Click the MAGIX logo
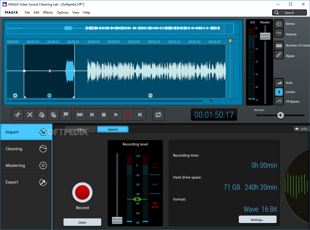The image size is (310, 230). tap(11, 13)
